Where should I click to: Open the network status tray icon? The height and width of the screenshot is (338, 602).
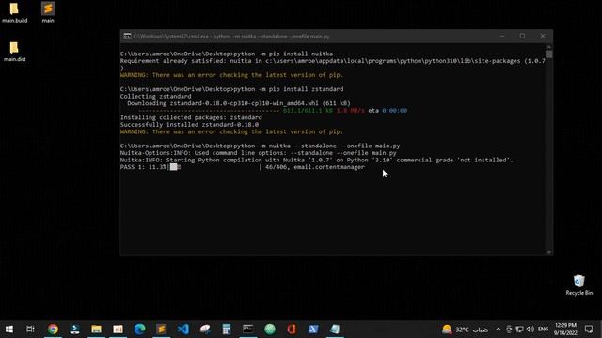(x=519, y=330)
